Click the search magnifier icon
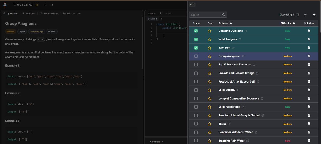The image size is (321, 144). coord(224,15)
